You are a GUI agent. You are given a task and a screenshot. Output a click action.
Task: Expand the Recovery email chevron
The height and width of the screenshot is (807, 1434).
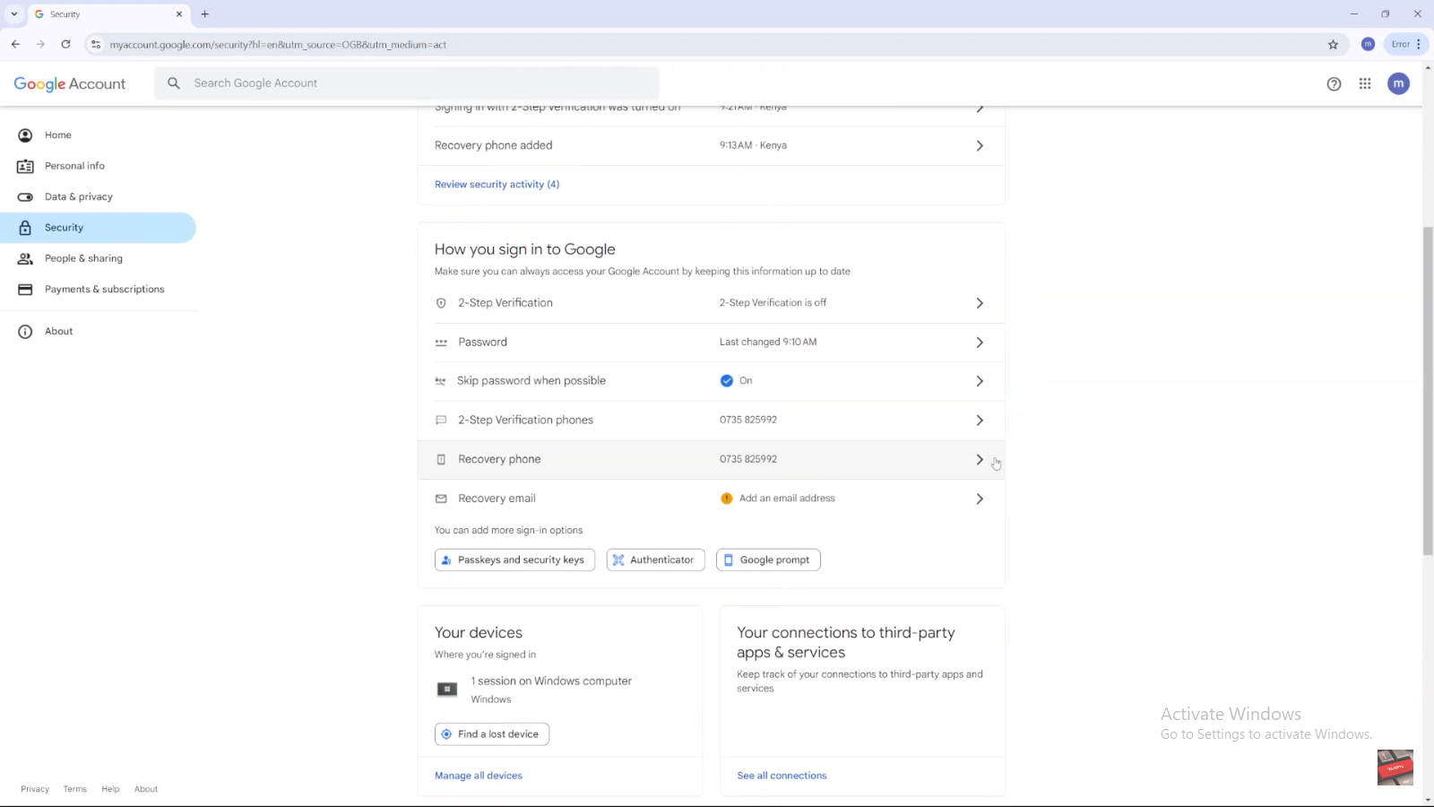pos(980,499)
